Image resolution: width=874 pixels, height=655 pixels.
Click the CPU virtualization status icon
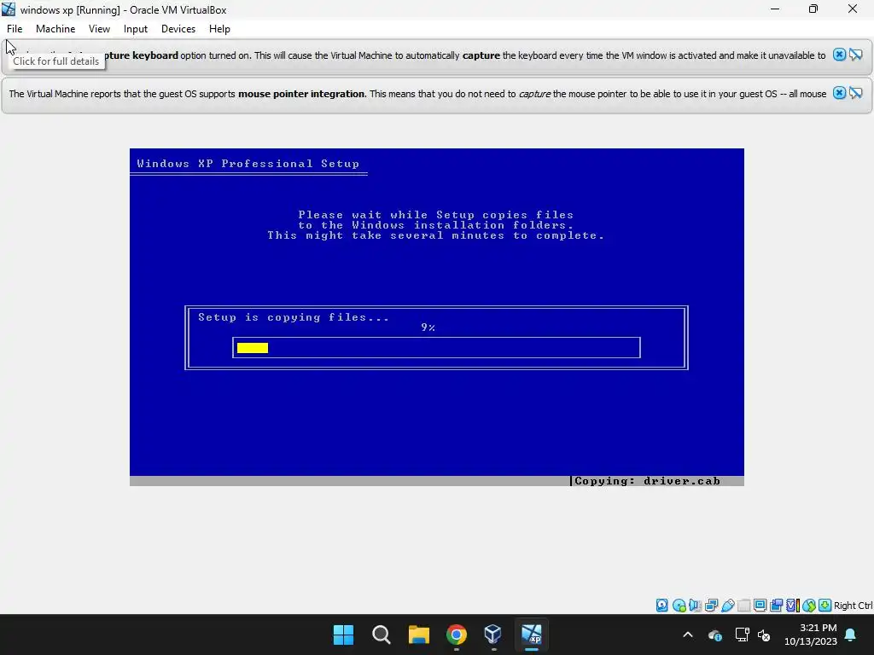click(x=793, y=606)
